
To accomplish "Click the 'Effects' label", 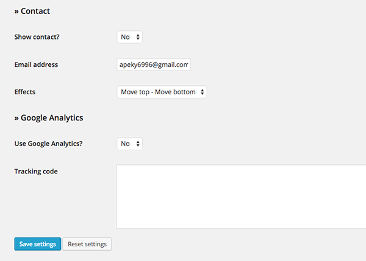I will click(x=25, y=92).
